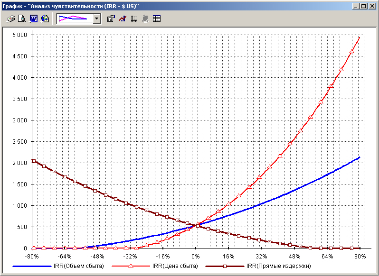Click the y-axis label 5 000
Image resolution: width=379 pixels, height=276 pixels.
click(19, 35)
